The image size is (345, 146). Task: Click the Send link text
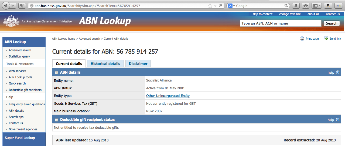click(335, 39)
